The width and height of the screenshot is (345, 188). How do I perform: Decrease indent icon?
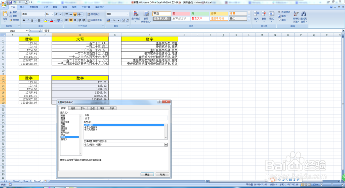pos(80,20)
